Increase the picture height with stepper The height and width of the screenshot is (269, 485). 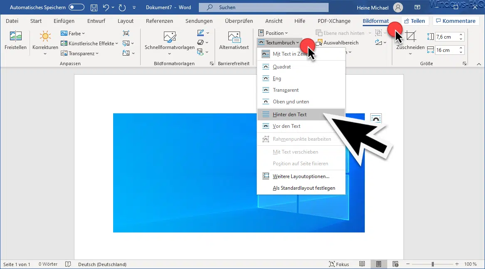click(461, 34)
